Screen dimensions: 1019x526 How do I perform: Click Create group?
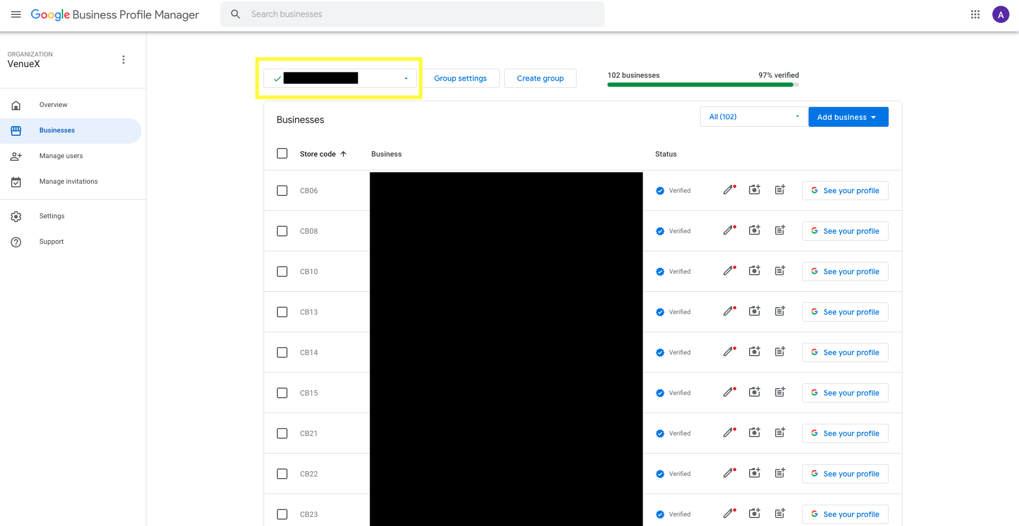540,78
